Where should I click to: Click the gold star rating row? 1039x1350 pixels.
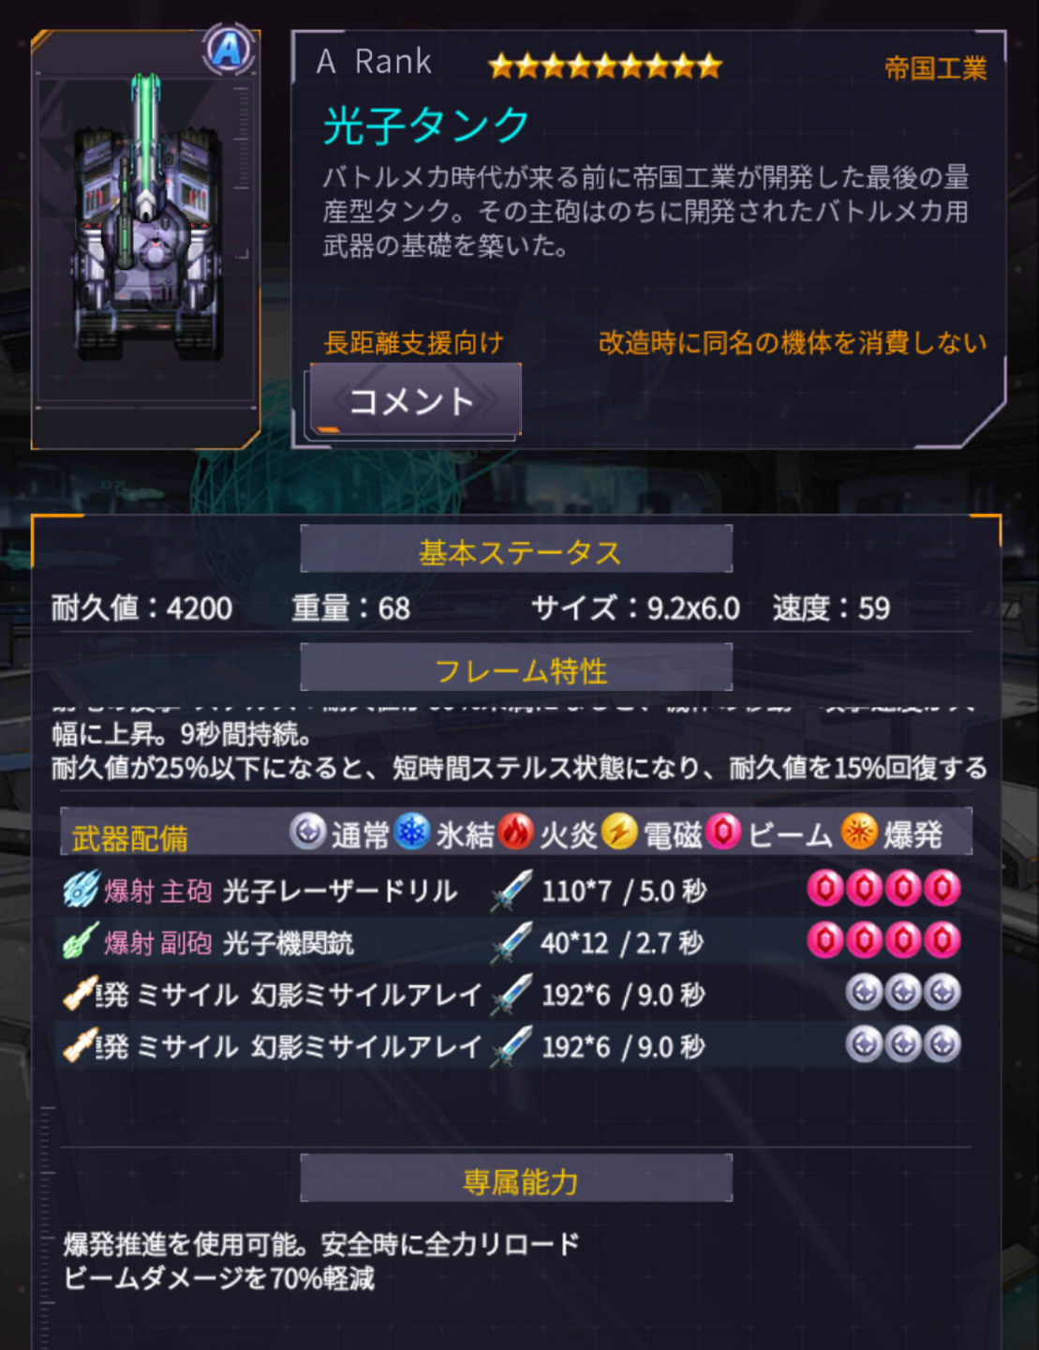(x=604, y=66)
